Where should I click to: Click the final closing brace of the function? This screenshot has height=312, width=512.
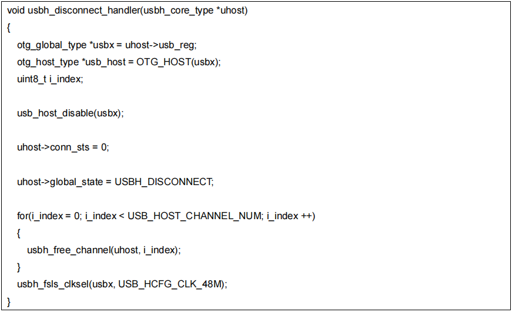[9, 301]
